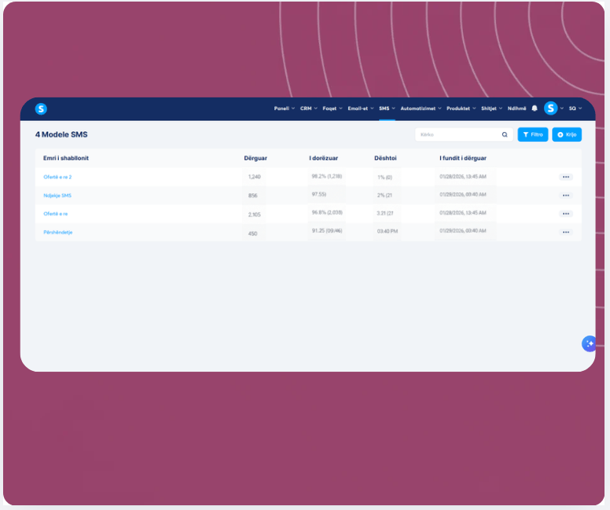Click the Emri i shabllonit column header
The width and height of the screenshot is (610, 510).
tap(66, 158)
